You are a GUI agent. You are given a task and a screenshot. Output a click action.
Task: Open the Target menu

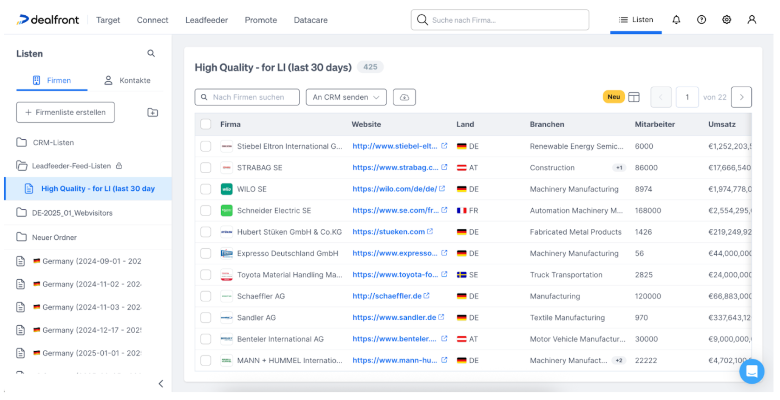pyautogui.click(x=108, y=20)
